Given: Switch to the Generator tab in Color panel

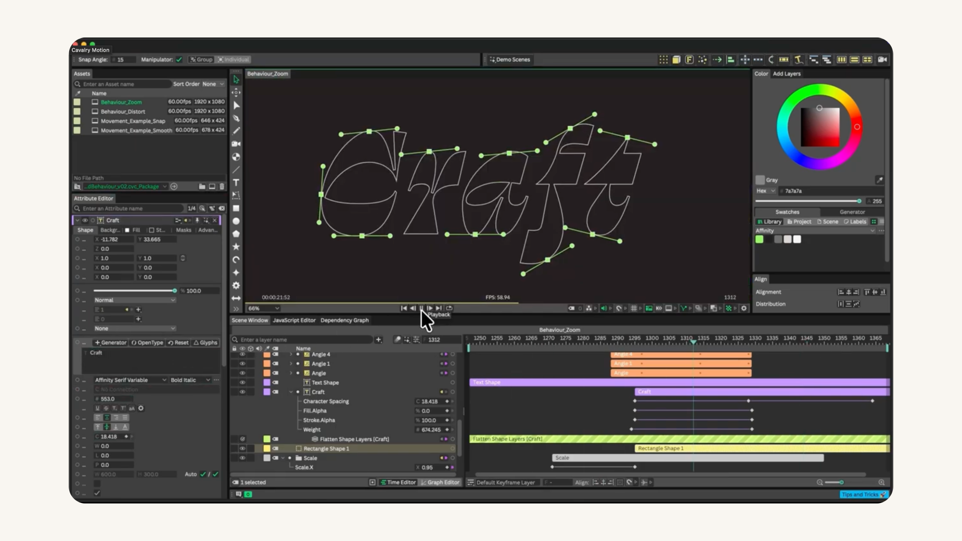Looking at the screenshot, I should click(852, 212).
